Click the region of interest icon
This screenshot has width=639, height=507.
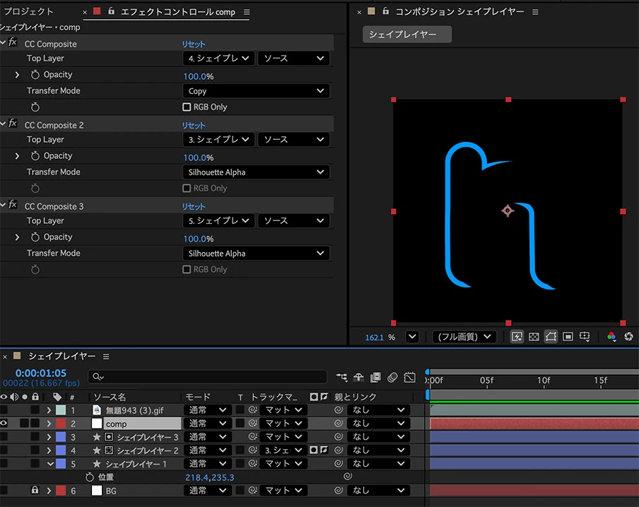(x=568, y=336)
